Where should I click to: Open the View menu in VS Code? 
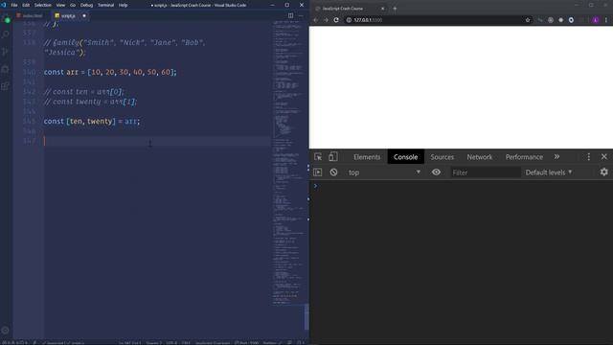[x=60, y=5]
